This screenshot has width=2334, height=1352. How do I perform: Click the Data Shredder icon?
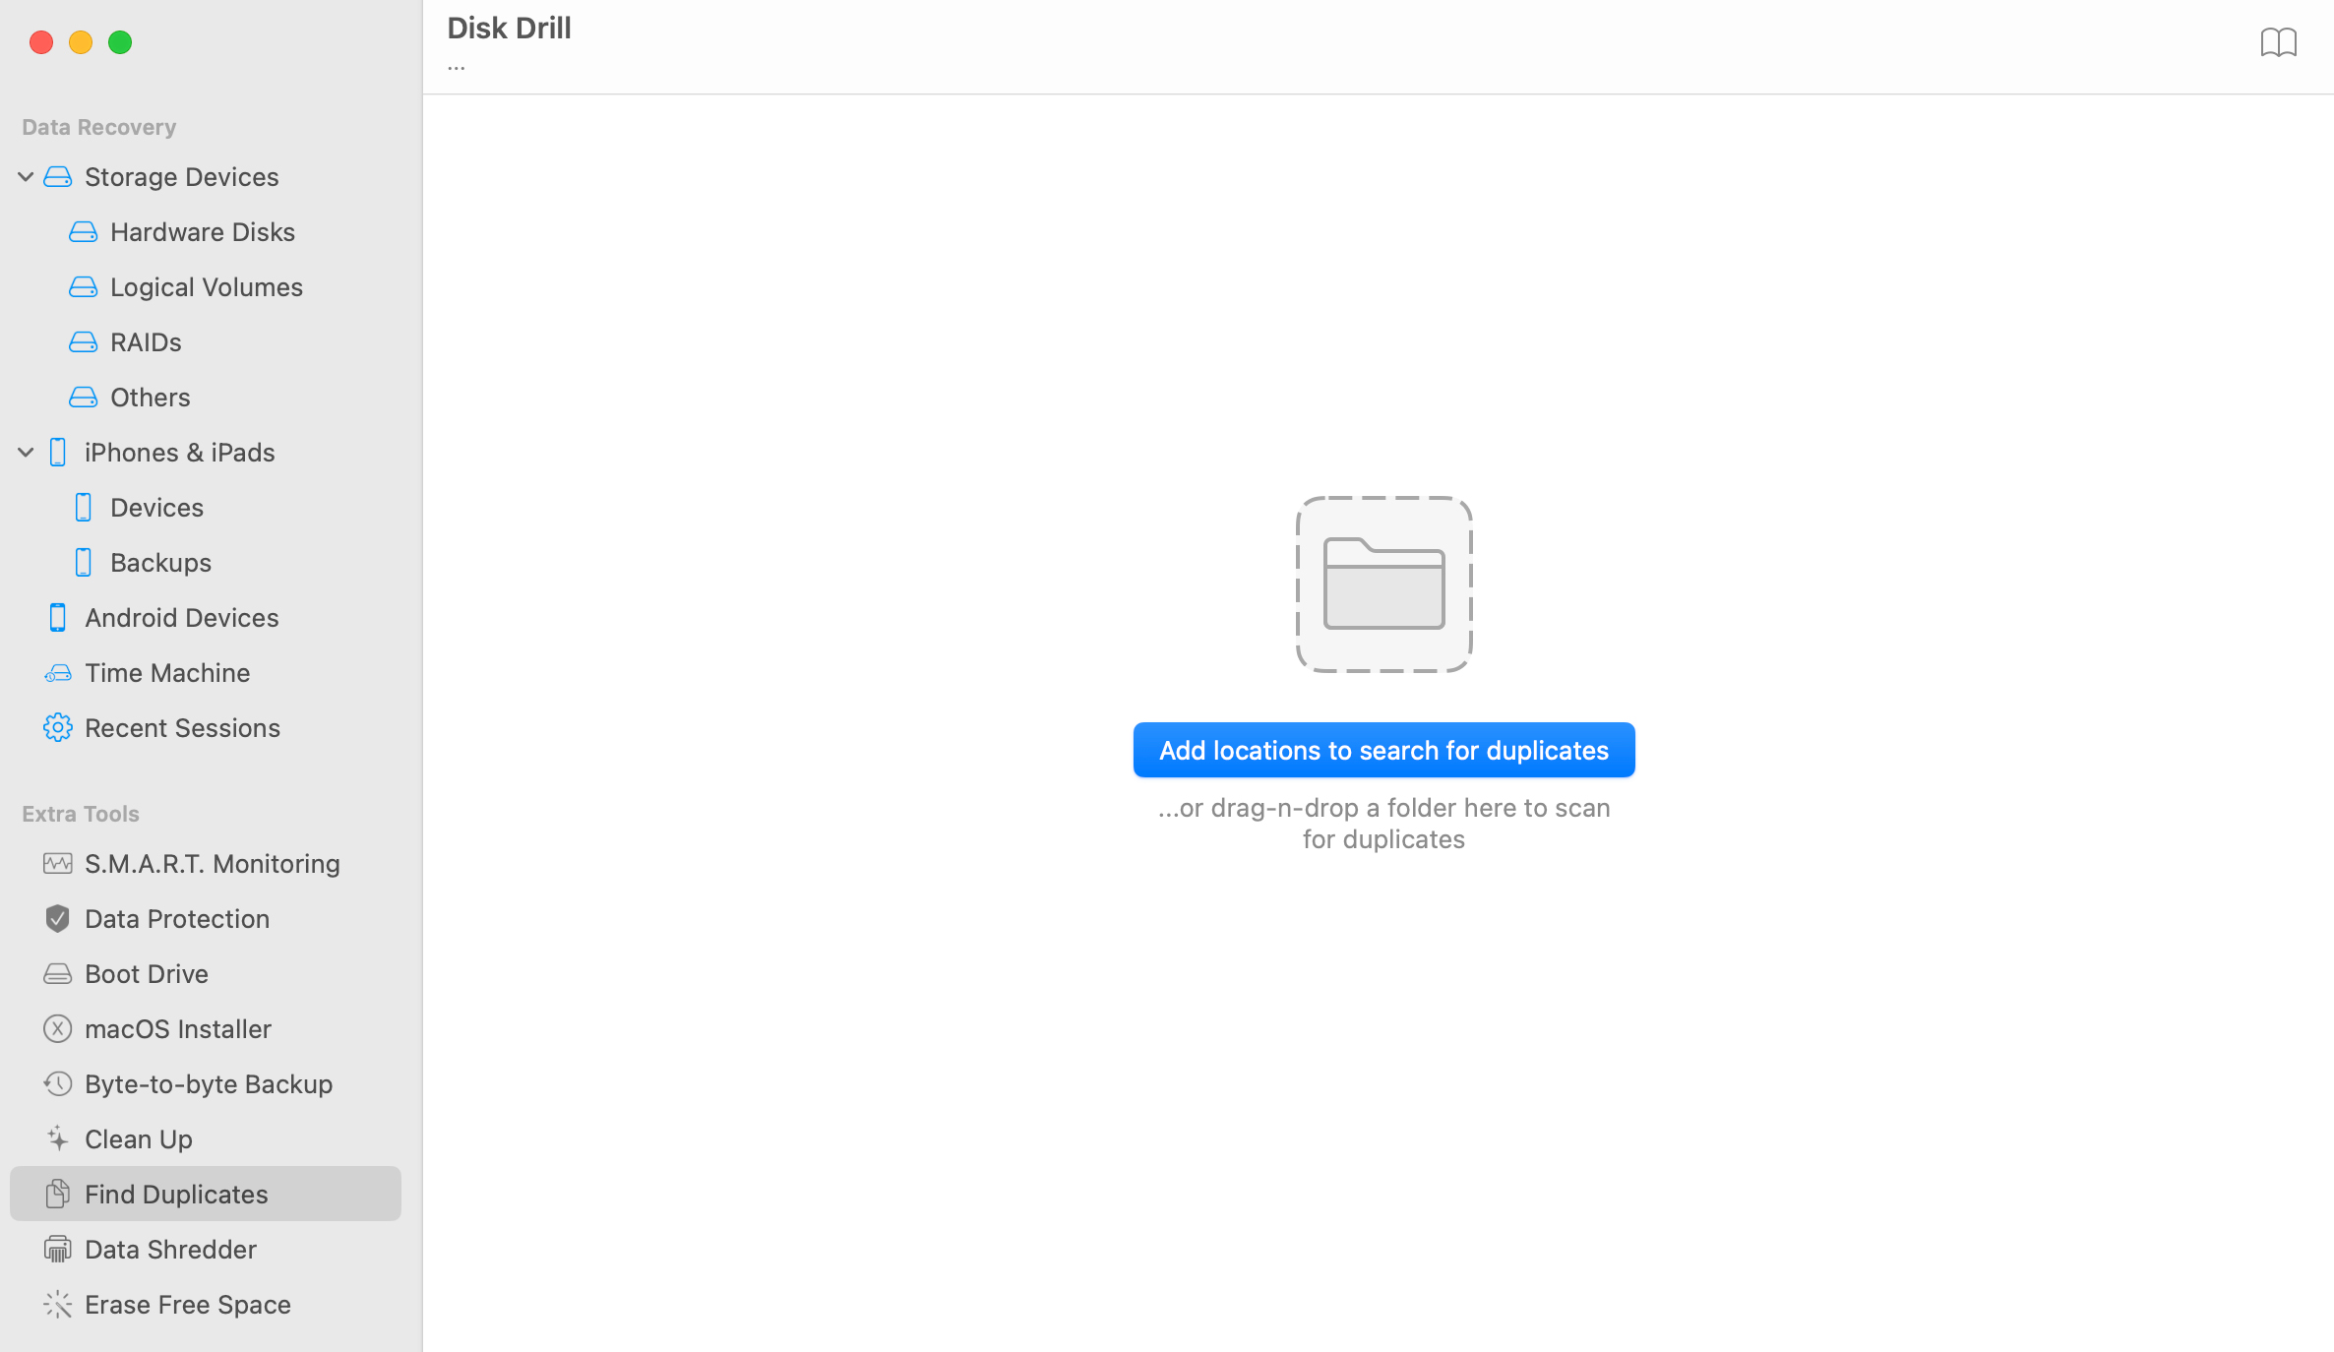pos(57,1250)
